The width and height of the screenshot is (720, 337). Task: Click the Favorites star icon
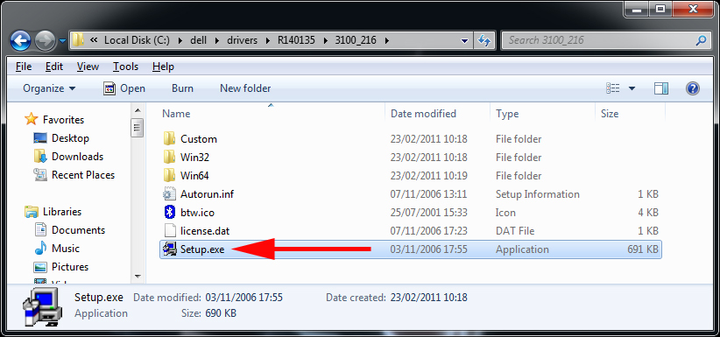click(x=31, y=119)
